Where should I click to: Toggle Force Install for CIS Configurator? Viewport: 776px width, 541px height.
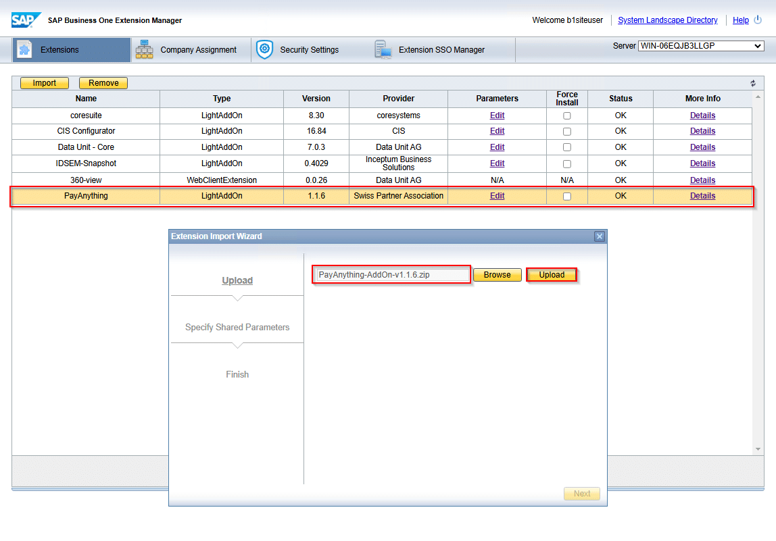click(566, 132)
